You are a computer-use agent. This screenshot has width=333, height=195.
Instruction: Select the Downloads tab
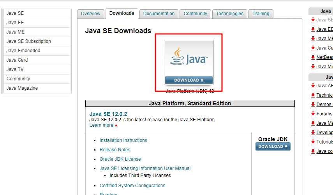(x=122, y=13)
